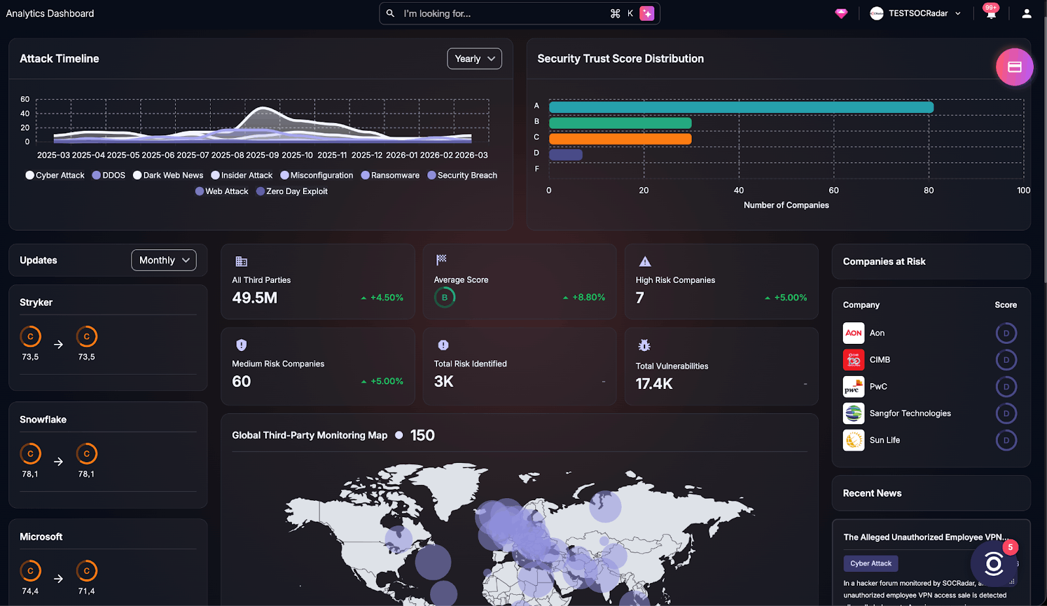Click the user profile icon top right
Screen dimensions: 1047x606
tap(1025, 13)
